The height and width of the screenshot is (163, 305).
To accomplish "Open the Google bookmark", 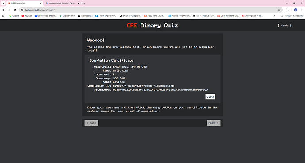I will (x=14, y=16).
